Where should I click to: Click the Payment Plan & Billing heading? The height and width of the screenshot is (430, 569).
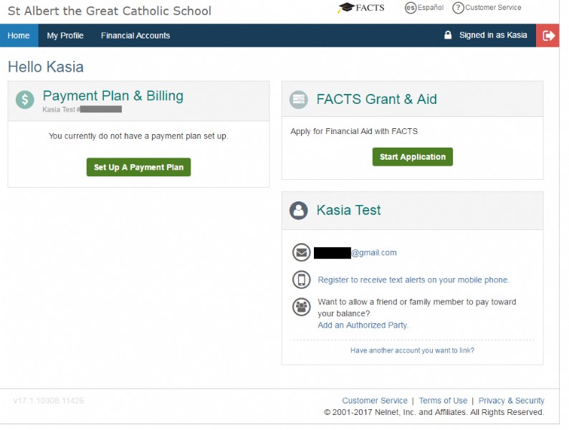coord(113,96)
